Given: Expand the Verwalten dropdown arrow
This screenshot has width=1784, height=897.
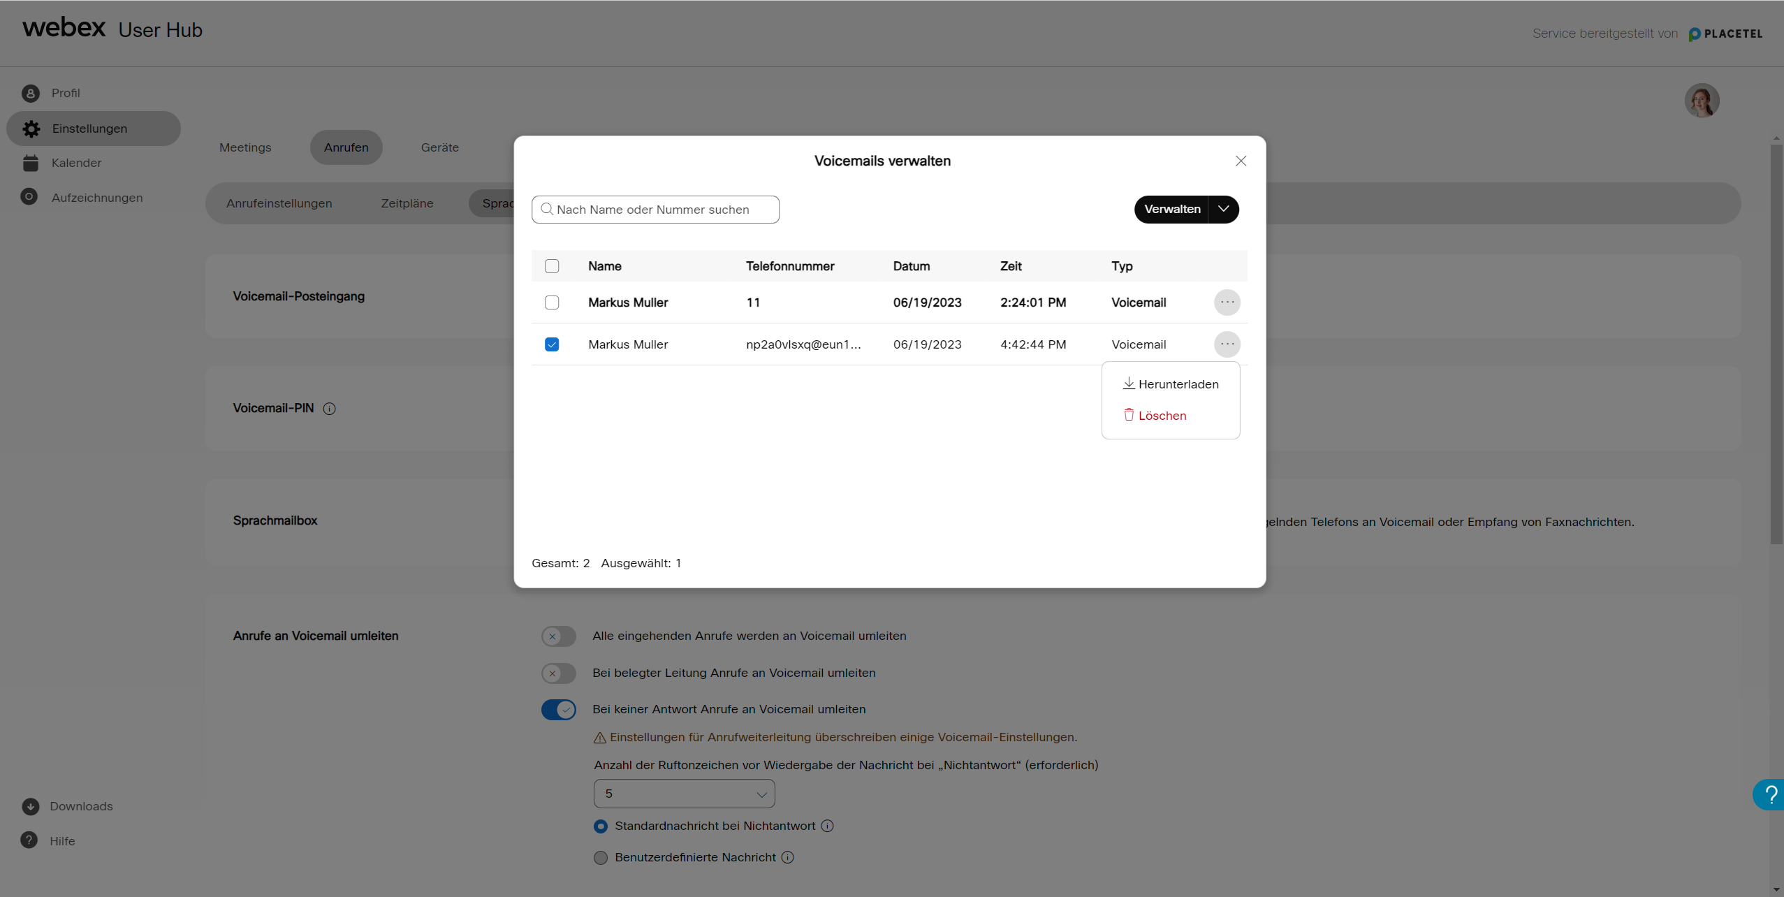Looking at the screenshot, I should click(1223, 209).
